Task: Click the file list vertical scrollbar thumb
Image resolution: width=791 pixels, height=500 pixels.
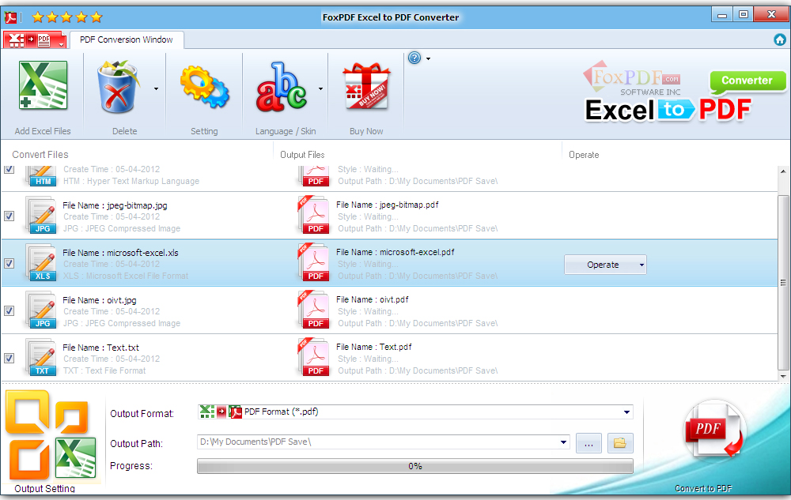Action: point(783,282)
